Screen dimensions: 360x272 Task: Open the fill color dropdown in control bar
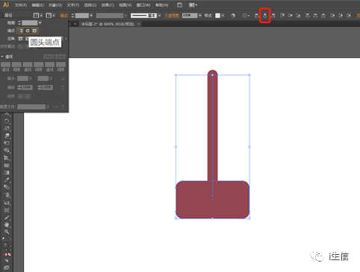[x=41, y=16]
